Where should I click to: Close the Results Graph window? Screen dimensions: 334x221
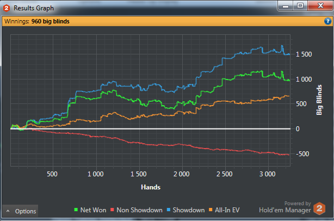pos(320,6)
